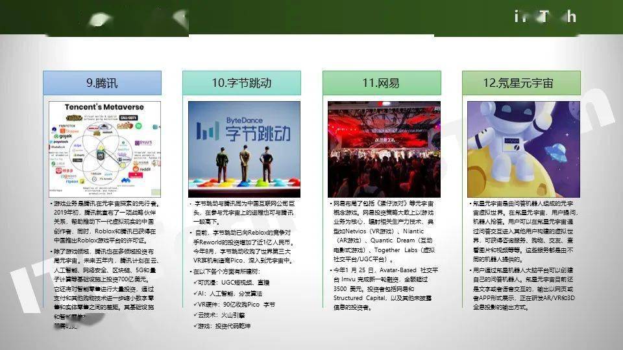The image size is (623, 350).
Task: Open the astronaut robot illustration
Action: point(524,149)
